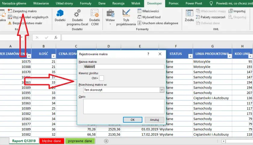The width and height of the screenshot is (253, 145).
Task: Click the greyed Eksportuj button
Action: (x=237, y=17)
